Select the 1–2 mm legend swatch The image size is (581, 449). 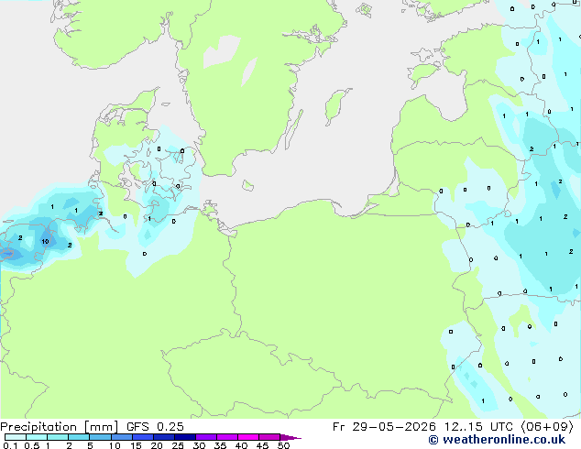coord(58,437)
